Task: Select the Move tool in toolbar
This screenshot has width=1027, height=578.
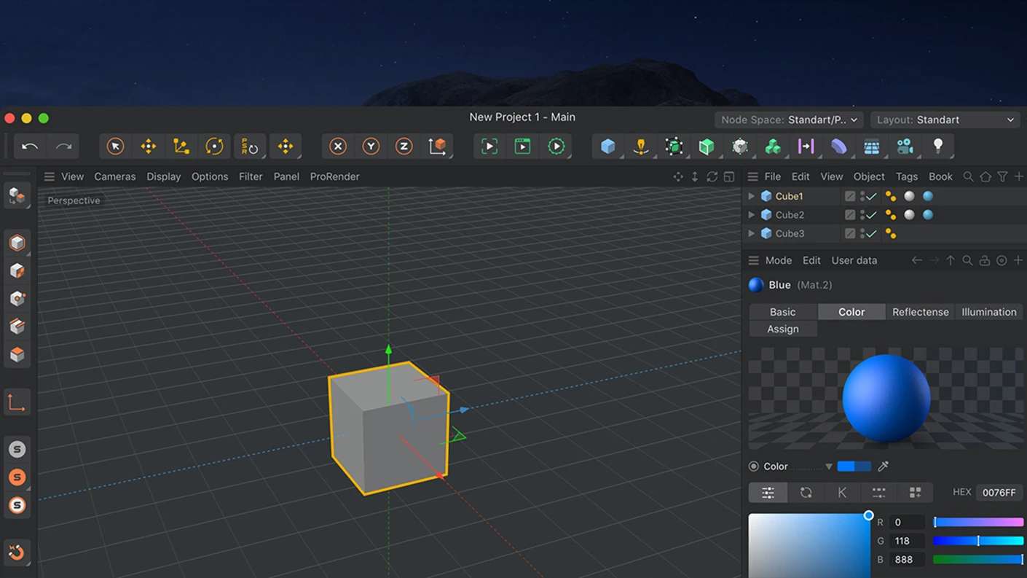Action: (x=149, y=147)
